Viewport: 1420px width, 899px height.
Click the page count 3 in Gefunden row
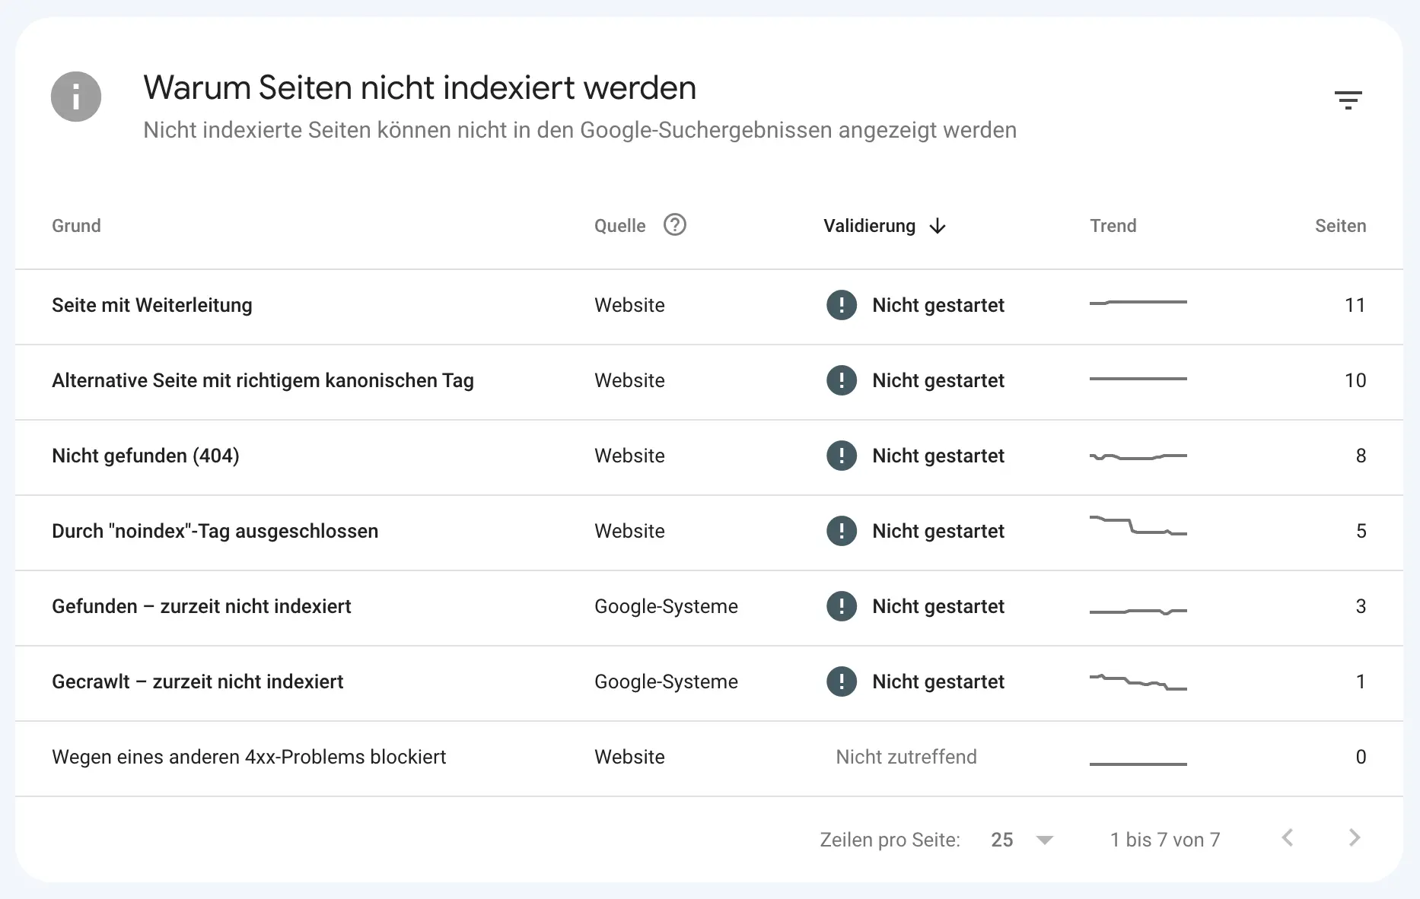(x=1361, y=606)
